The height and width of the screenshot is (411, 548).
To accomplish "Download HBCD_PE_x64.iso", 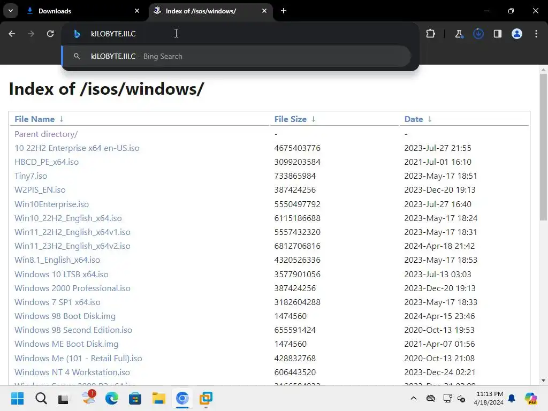I will pyautogui.click(x=47, y=162).
